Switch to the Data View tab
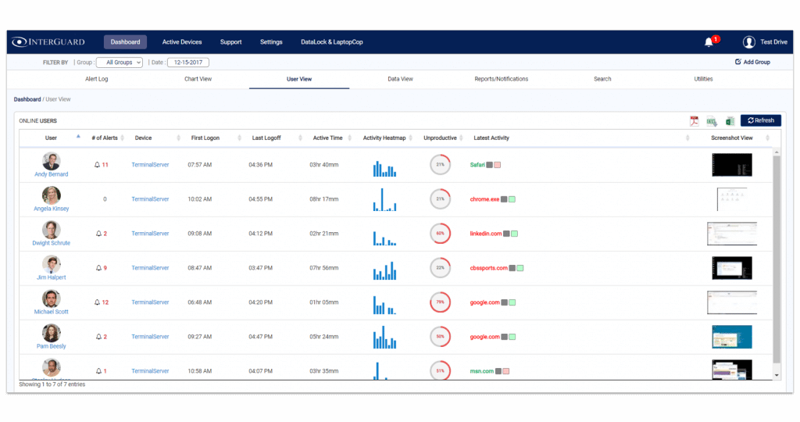Image resolution: width=800 pixels, height=422 pixels. pyautogui.click(x=400, y=79)
